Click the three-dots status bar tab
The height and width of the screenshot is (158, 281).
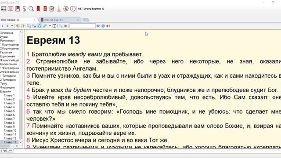pyautogui.click(x=11, y=151)
